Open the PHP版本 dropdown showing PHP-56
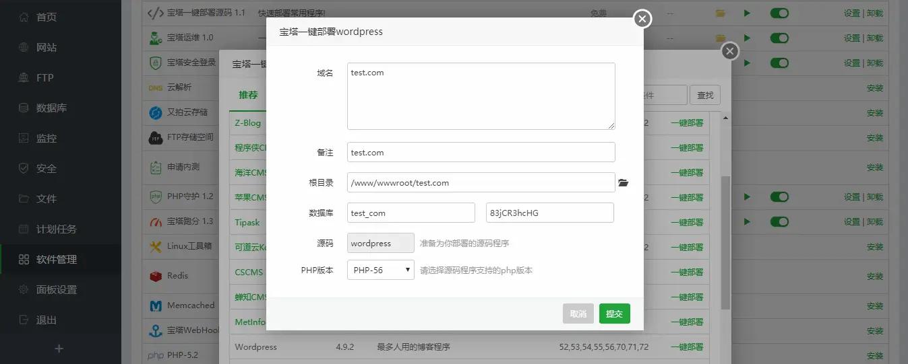This screenshot has height=364, width=908. pos(380,270)
